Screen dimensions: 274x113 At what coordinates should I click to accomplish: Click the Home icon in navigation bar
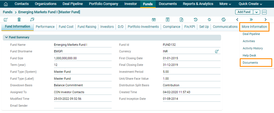coord(6,4)
